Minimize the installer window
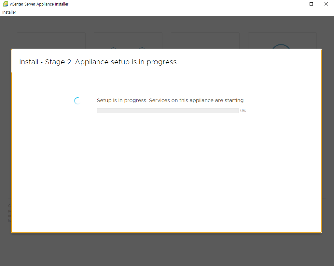 click(x=297, y=4)
